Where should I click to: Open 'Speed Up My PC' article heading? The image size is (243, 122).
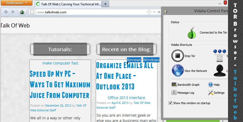[60, 85]
